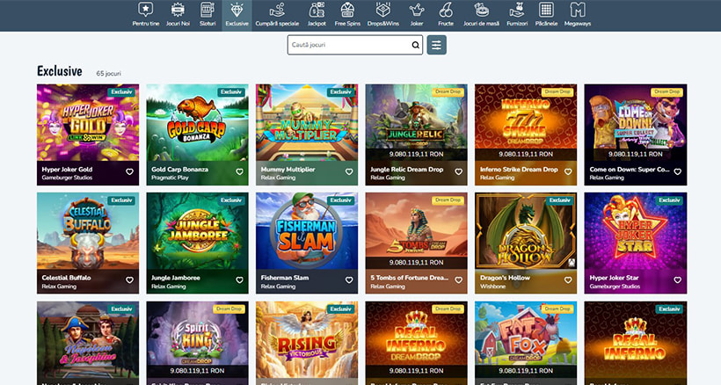This screenshot has height=385, width=721.
Task: Favorite Jungle Jamboree with heart
Action: 239,280
